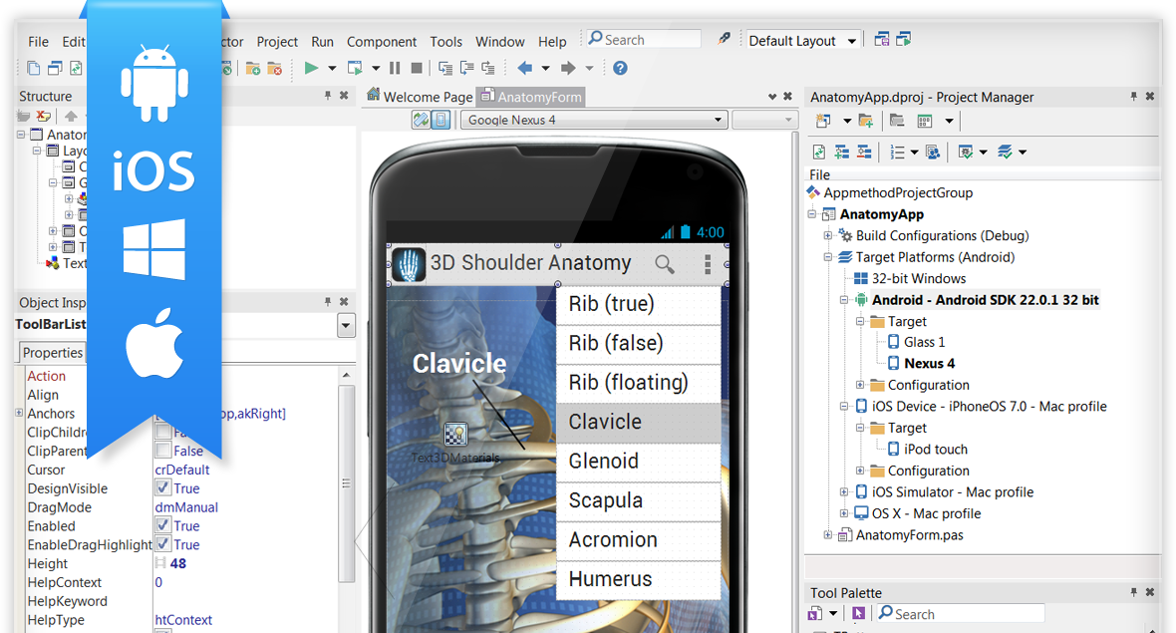Expand the OS X - Mac profile node
The width and height of the screenshot is (1176, 633).
click(x=844, y=513)
